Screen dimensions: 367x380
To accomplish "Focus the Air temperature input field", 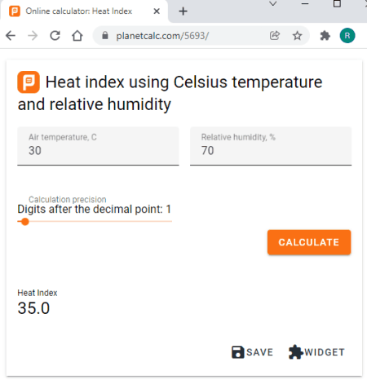I will point(98,146).
